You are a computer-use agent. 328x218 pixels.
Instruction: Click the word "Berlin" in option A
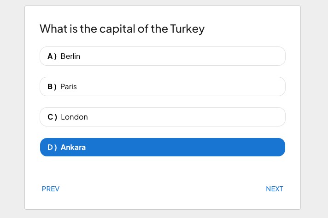pos(70,56)
